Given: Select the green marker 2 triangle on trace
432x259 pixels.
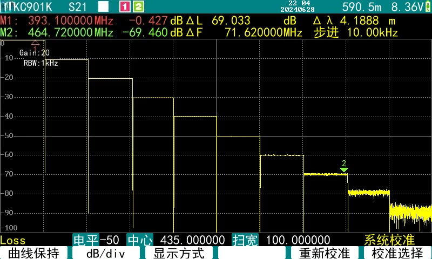Looking at the screenshot, I should pos(343,169).
